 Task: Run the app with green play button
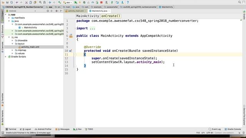76,2
